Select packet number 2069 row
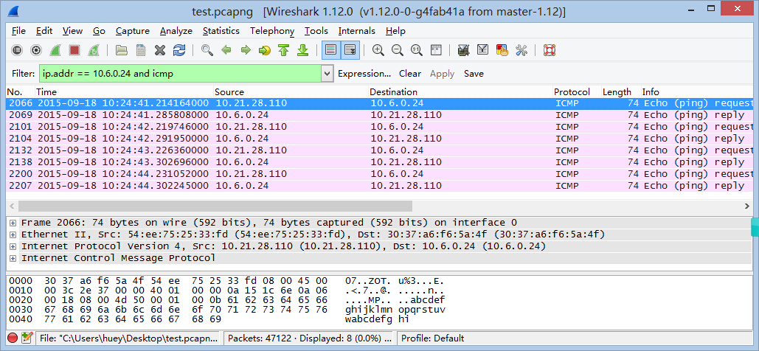 [x=379, y=115]
